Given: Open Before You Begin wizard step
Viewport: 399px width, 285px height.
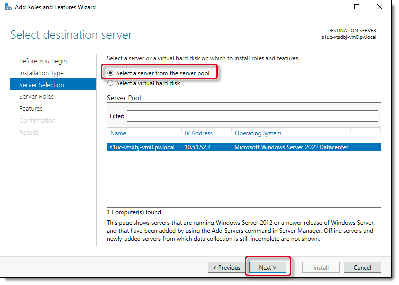Looking at the screenshot, I should point(43,61).
